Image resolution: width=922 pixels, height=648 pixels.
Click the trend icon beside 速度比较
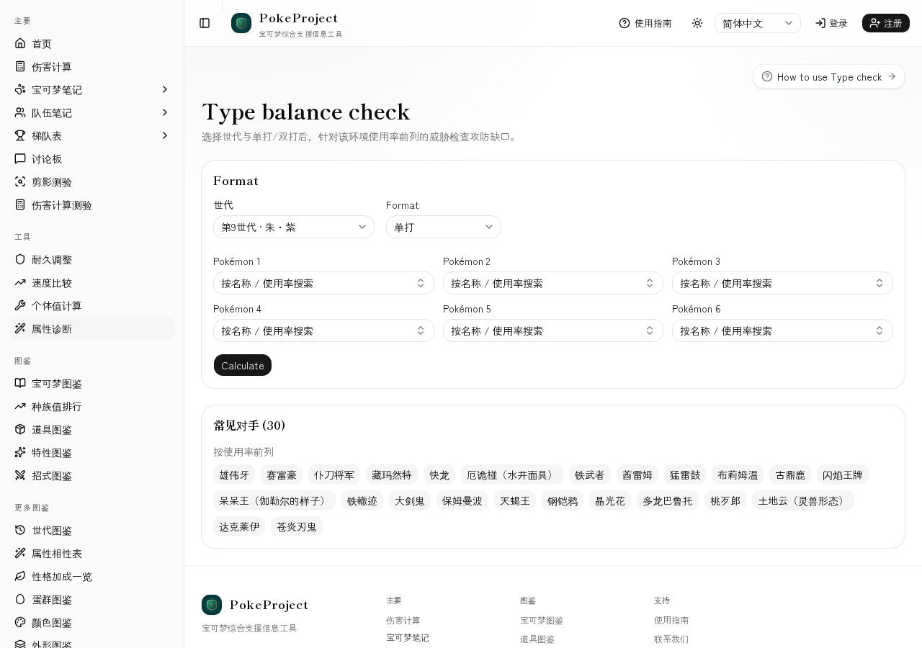pyautogui.click(x=20, y=282)
